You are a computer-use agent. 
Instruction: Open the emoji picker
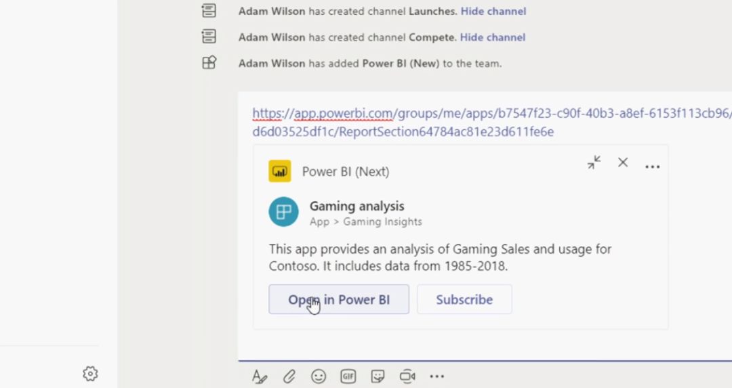[x=319, y=376]
